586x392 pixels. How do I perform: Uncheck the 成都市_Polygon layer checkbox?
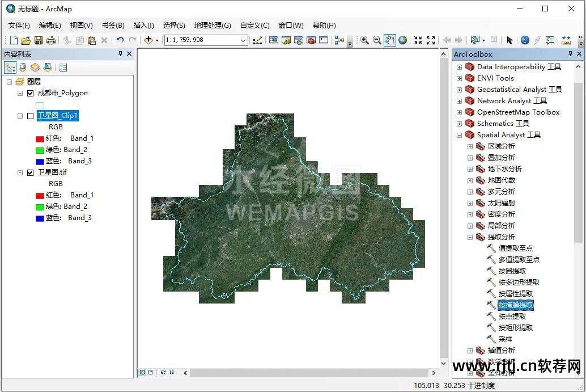31,93
